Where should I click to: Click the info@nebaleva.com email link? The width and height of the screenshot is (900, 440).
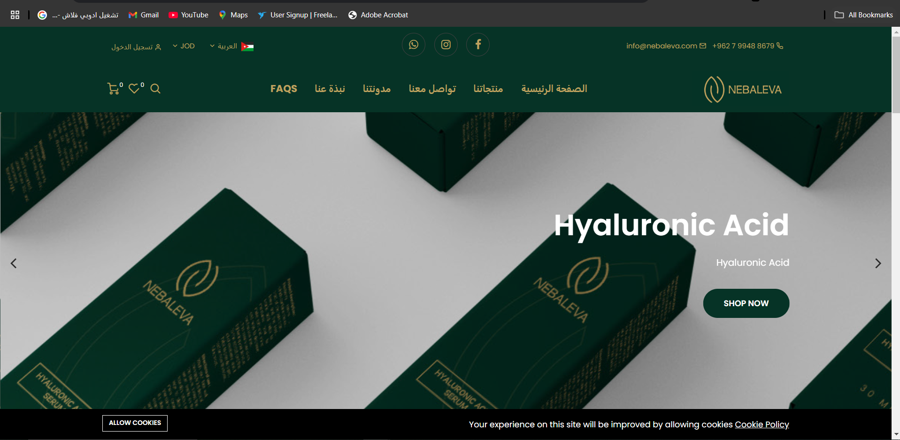point(662,46)
